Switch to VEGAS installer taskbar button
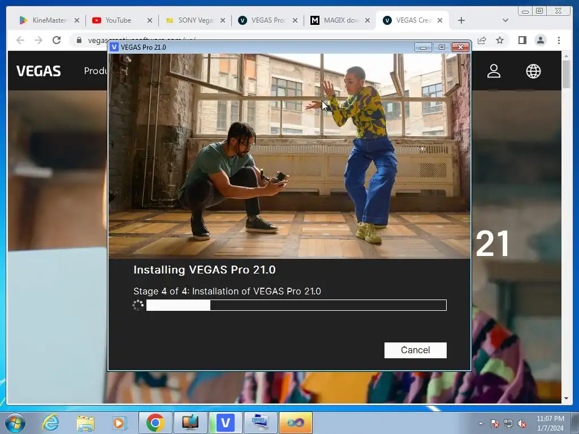This screenshot has height=434, width=579. coord(226,423)
